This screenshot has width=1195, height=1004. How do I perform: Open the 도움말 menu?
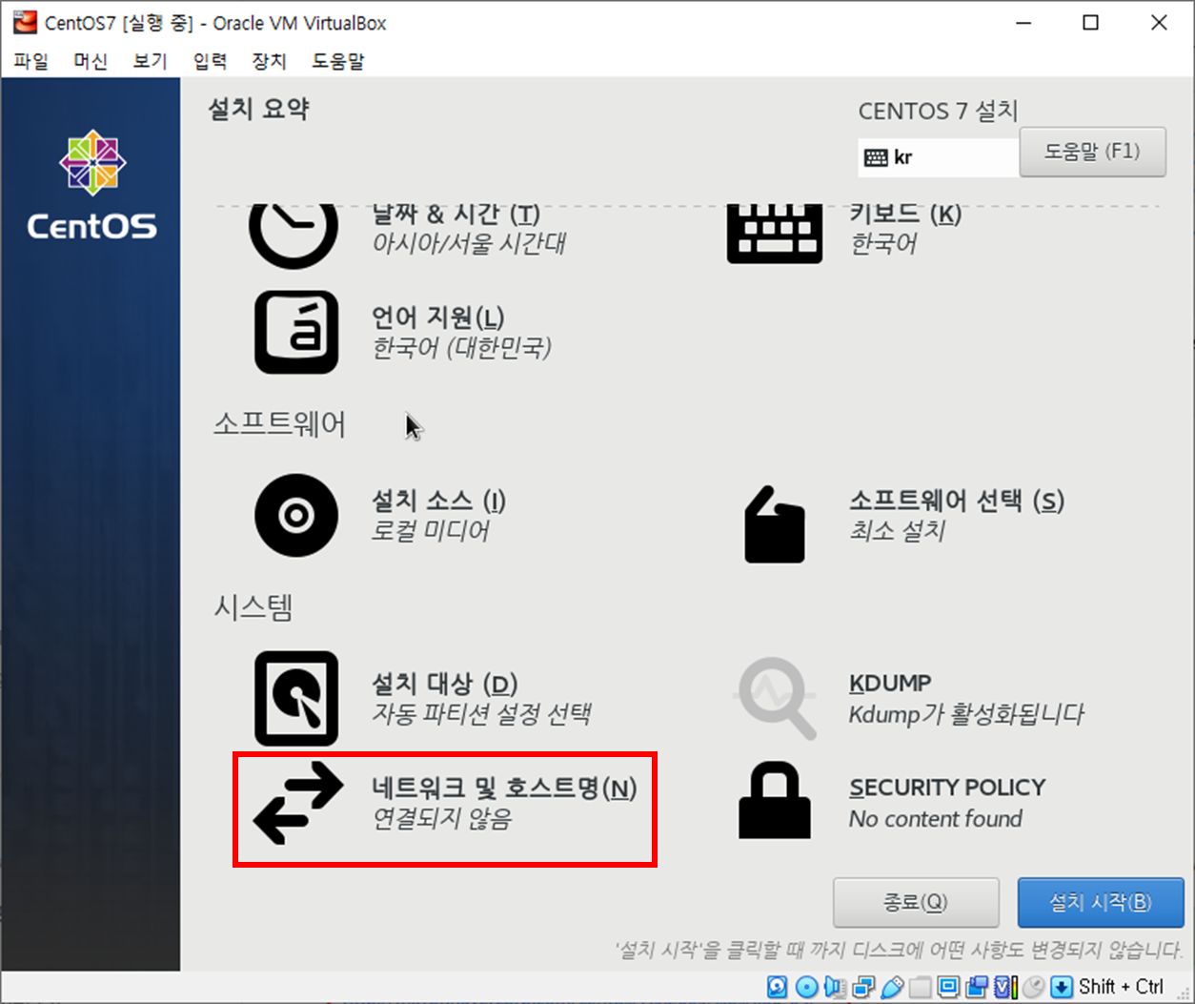(338, 61)
